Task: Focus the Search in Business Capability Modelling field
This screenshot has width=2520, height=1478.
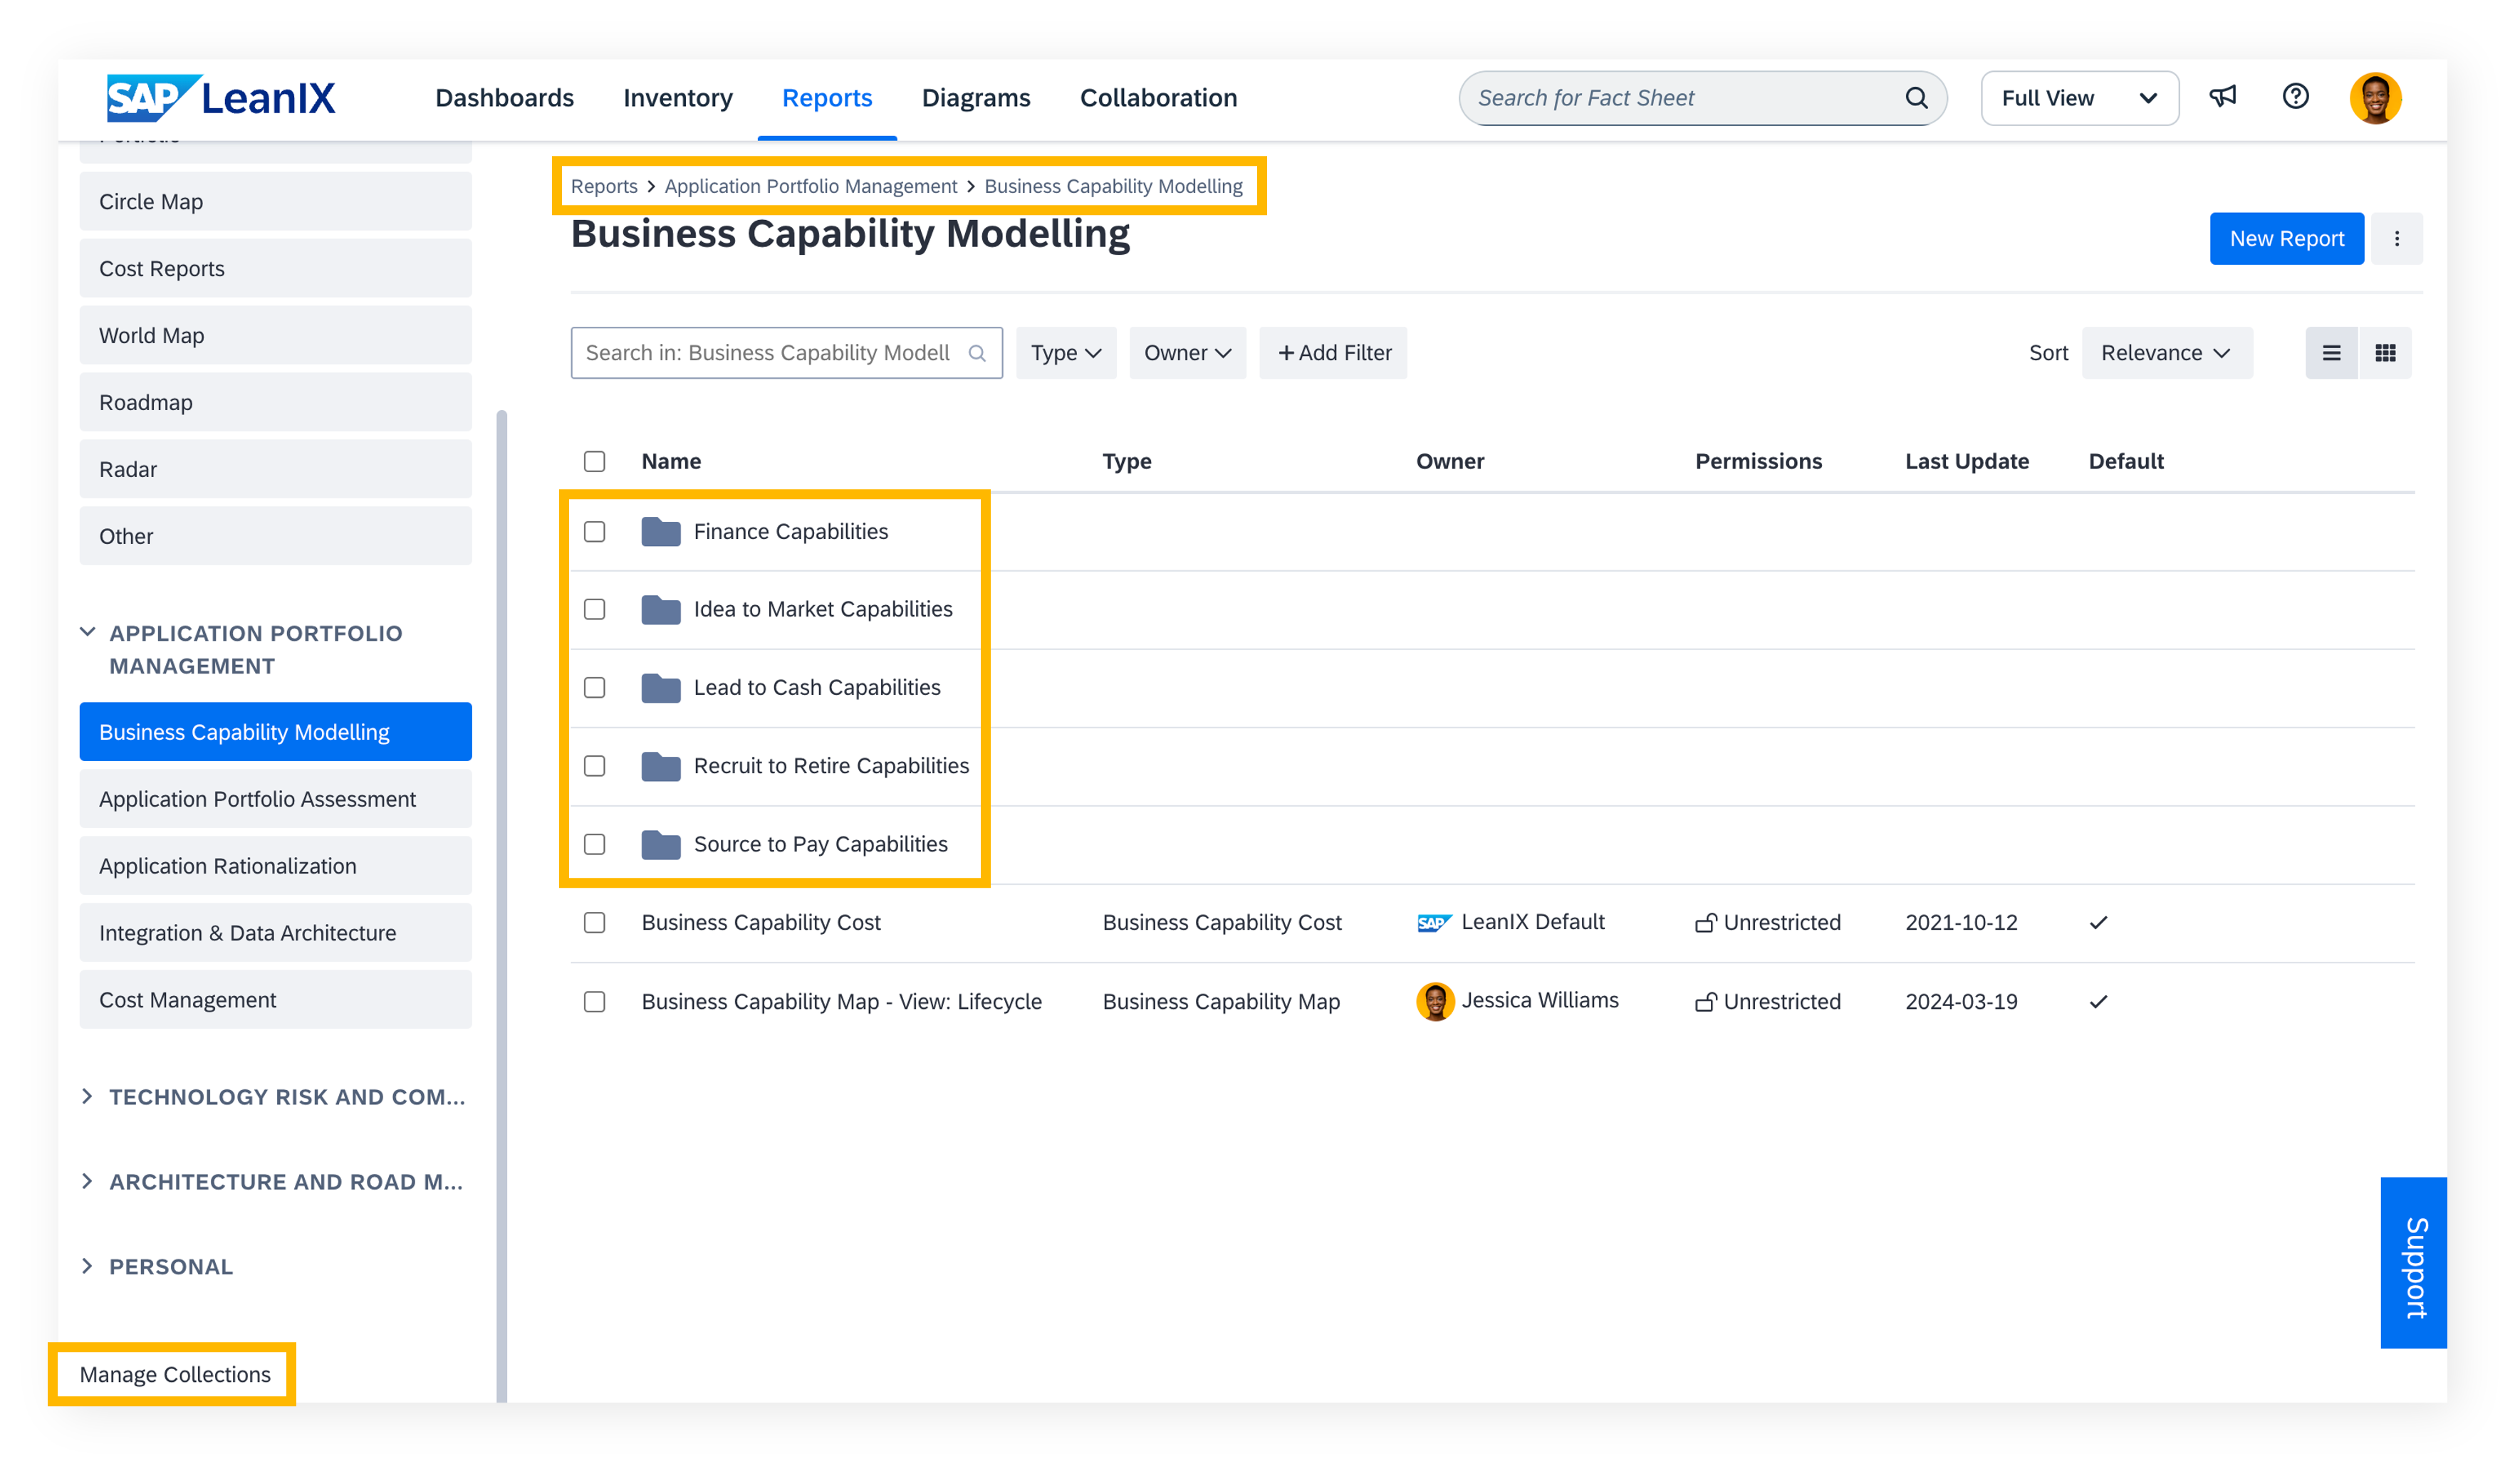Action: [786, 352]
